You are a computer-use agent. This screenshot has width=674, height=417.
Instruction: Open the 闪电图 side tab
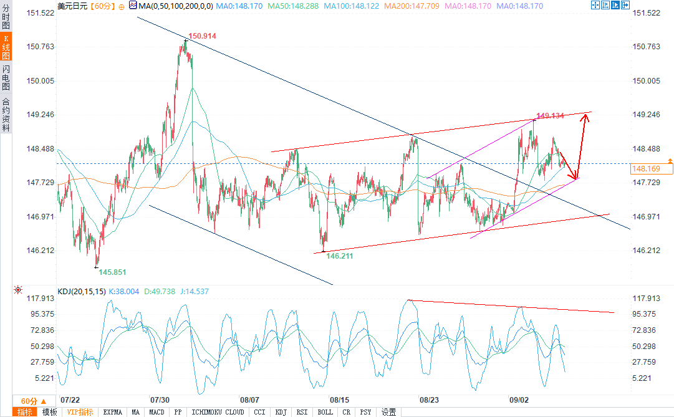(x=6, y=78)
